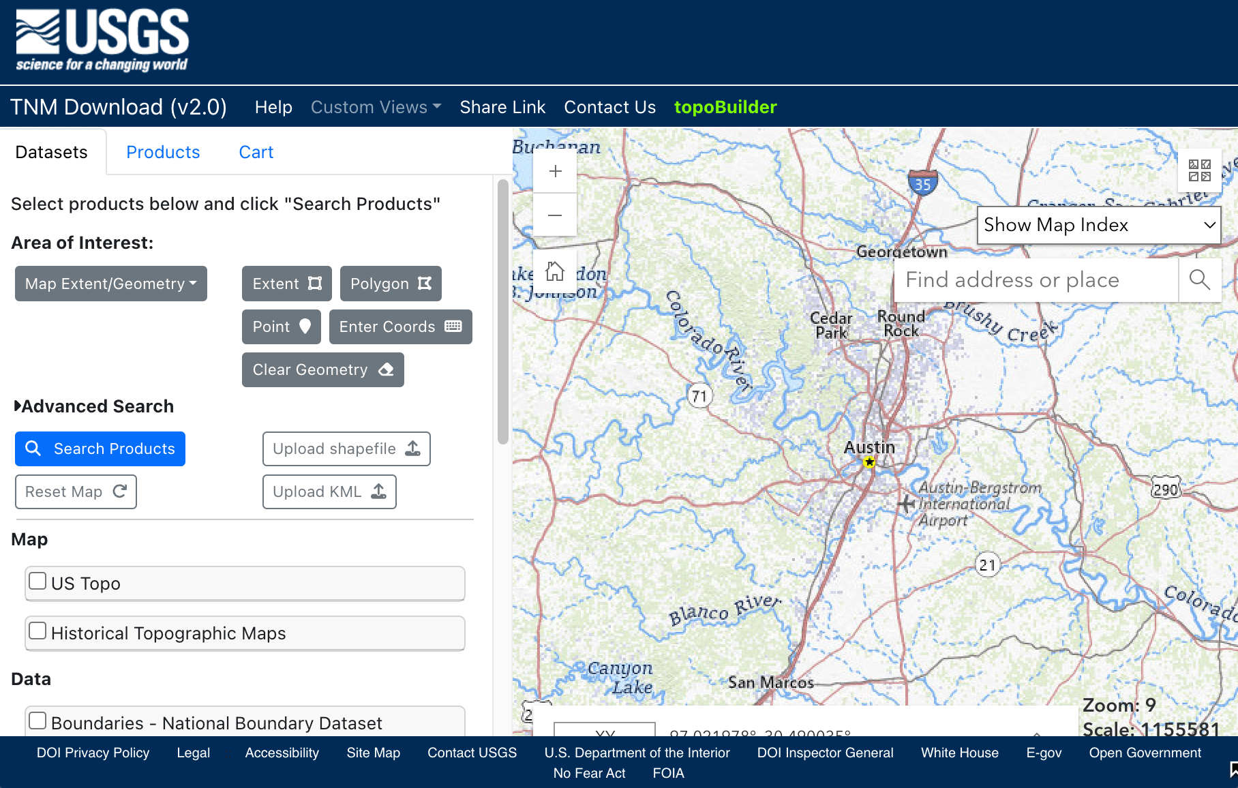Expand the Advanced Search section
1238x788 pixels.
coord(95,406)
